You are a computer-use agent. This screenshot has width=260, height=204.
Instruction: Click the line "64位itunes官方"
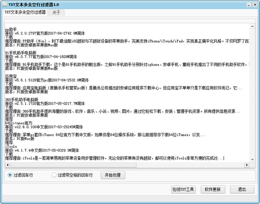tap(19, 123)
